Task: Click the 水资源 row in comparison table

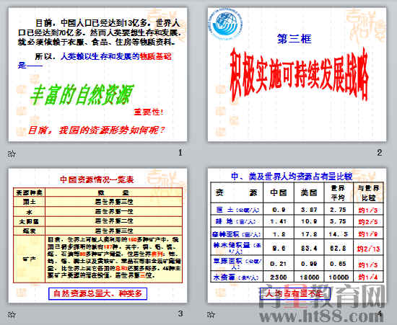Action: point(297,277)
